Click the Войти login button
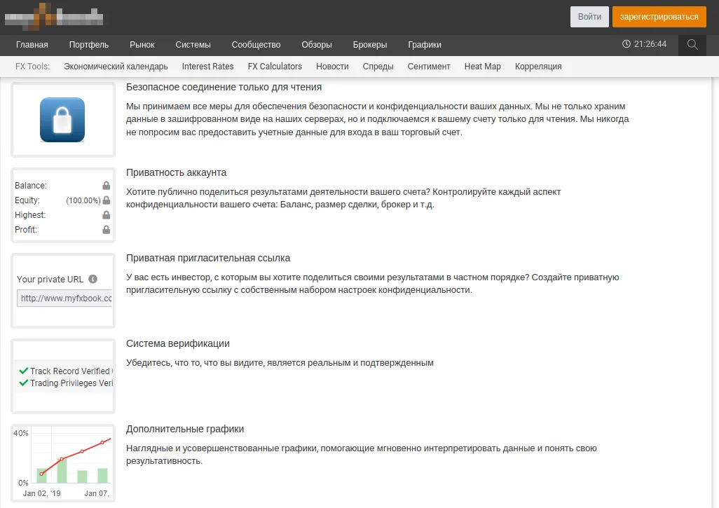The image size is (719, 508). click(589, 17)
